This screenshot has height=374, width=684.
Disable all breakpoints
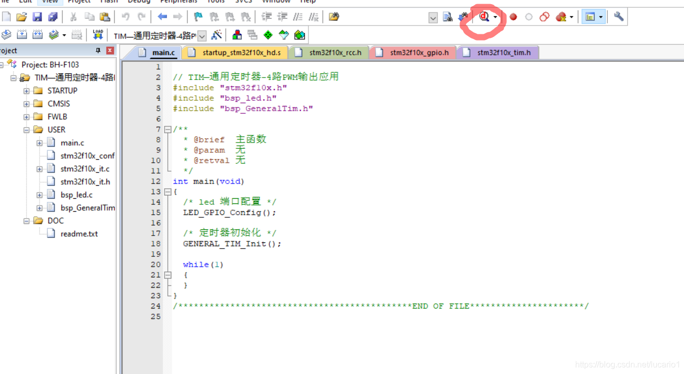[544, 17]
